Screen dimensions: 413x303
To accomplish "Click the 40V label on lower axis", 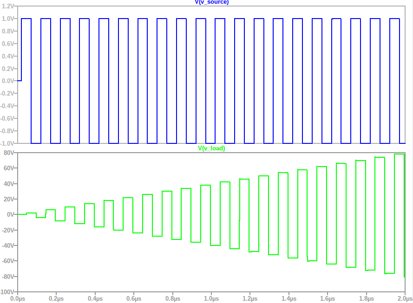I will tap(10, 184).
